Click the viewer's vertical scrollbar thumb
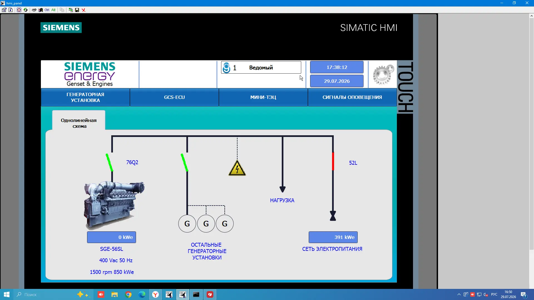534x300 pixels. click(531, 134)
